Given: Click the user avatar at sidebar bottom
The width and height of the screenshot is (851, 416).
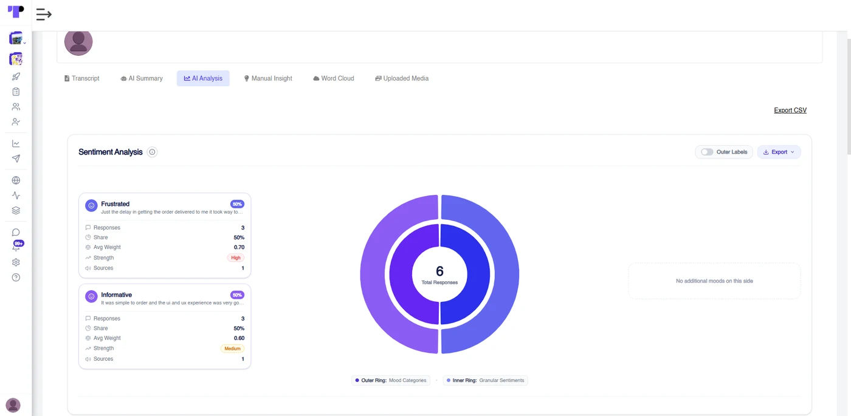Looking at the screenshot, I should (x=13, y=405).
